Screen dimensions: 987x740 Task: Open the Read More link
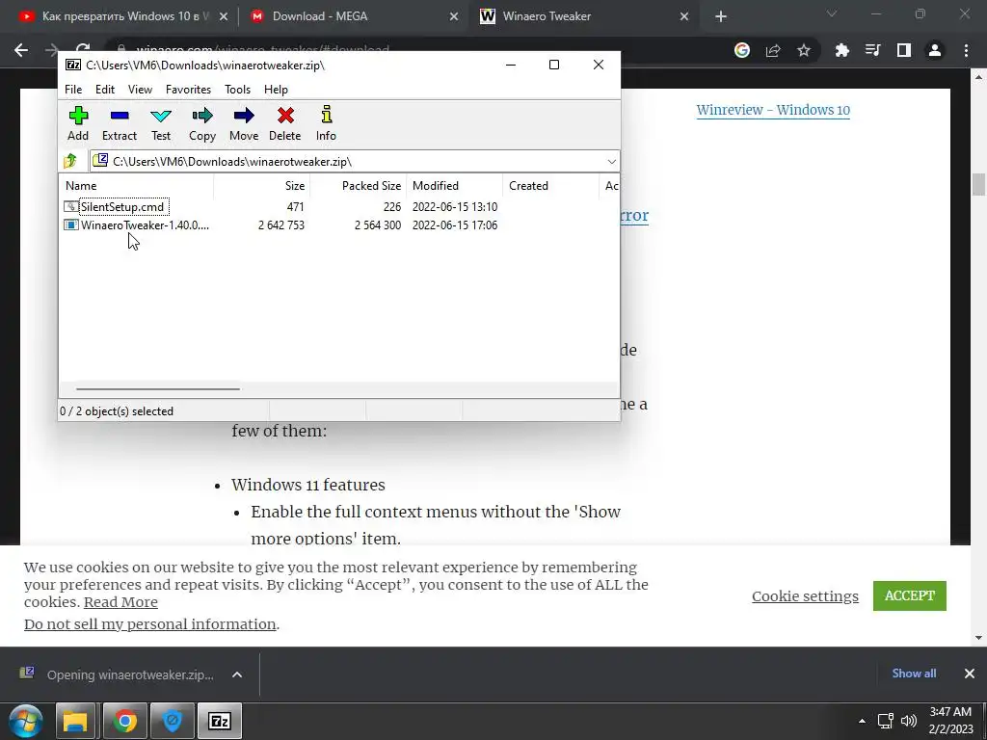[x=120, y=602]
